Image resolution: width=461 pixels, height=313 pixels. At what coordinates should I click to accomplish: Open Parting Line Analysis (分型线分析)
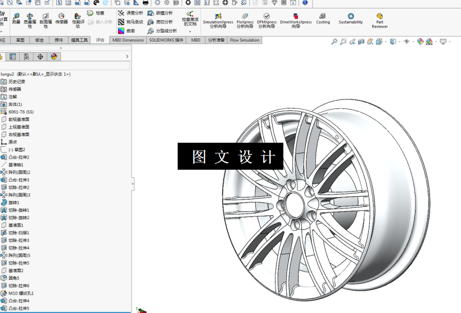click(x=162, y=30)
